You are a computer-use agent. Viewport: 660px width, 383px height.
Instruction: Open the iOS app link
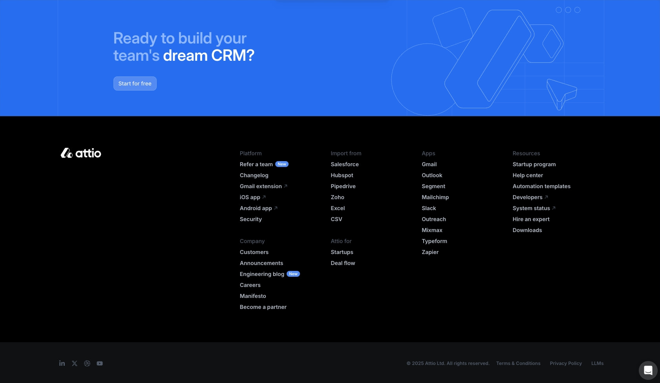coord(253,197)
